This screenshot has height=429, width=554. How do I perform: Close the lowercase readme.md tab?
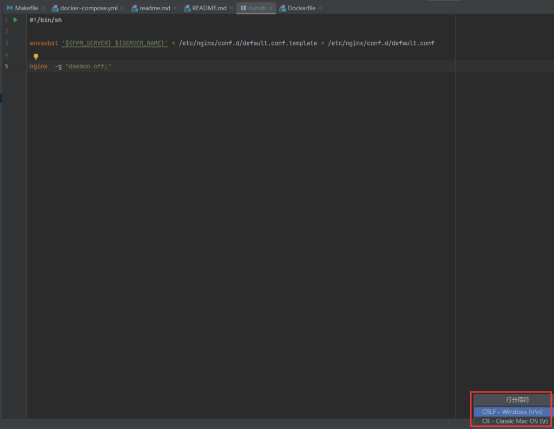click(x=175, y=8)
